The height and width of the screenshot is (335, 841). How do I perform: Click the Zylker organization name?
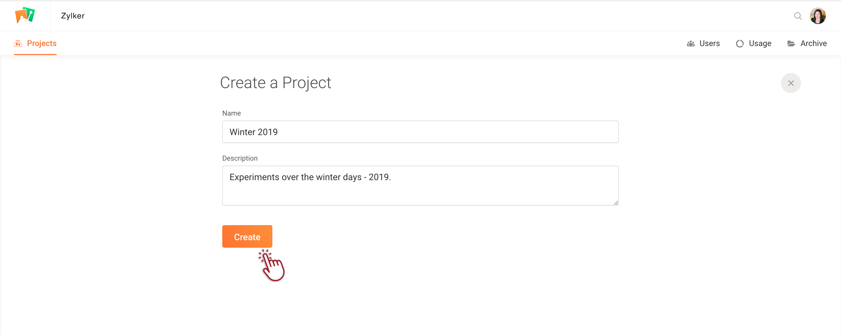coord(73,16)
